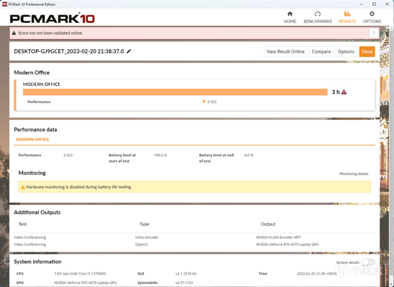Open the RESULTS section
Viewport: 394px width, 287px height.
click(x=347, y=17)
